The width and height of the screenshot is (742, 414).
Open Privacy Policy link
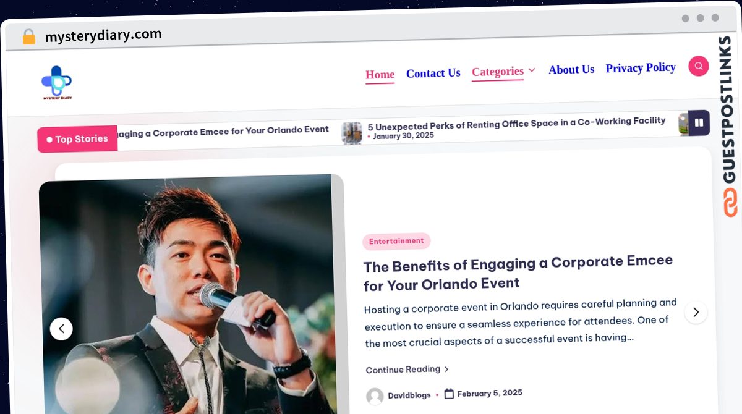[x=641, y=67]
